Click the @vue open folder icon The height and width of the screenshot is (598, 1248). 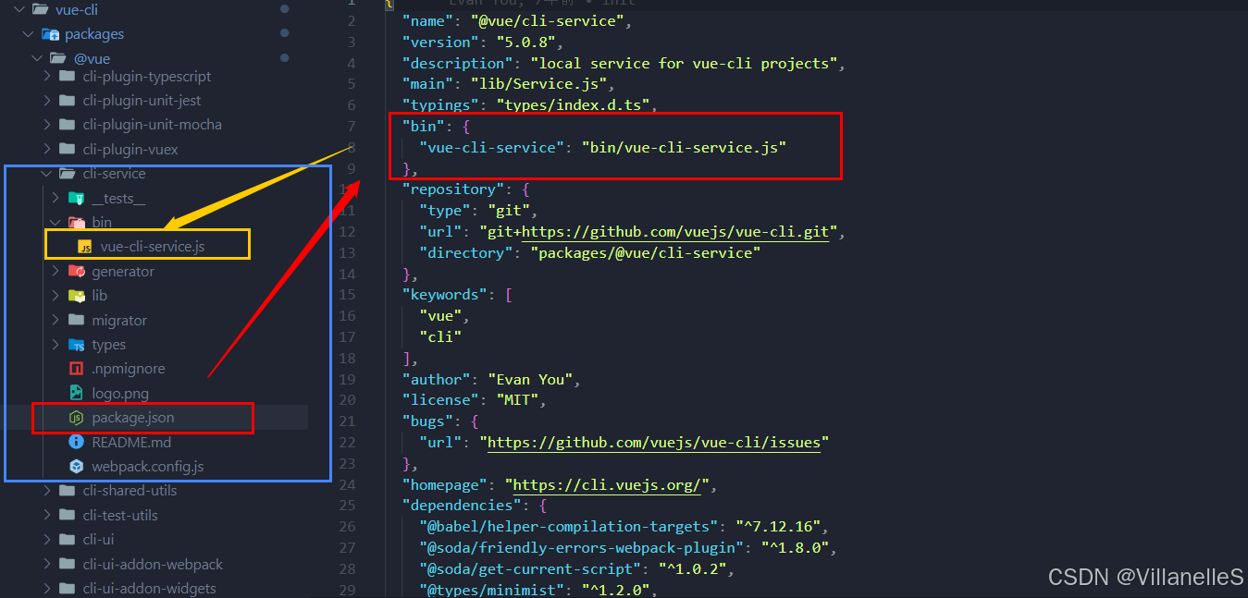coord(58,58)
